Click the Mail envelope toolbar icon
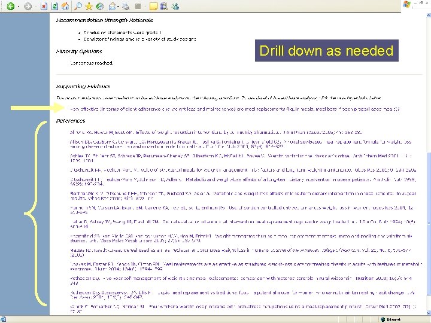431x323 pixels. pos(112,6)
